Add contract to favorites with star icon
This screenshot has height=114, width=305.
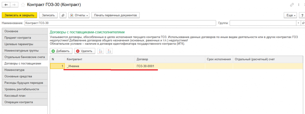point(23,5)
